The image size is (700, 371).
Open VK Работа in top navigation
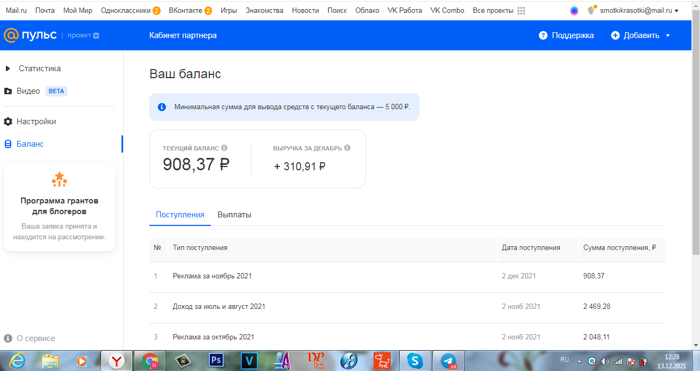click(405, 10)
